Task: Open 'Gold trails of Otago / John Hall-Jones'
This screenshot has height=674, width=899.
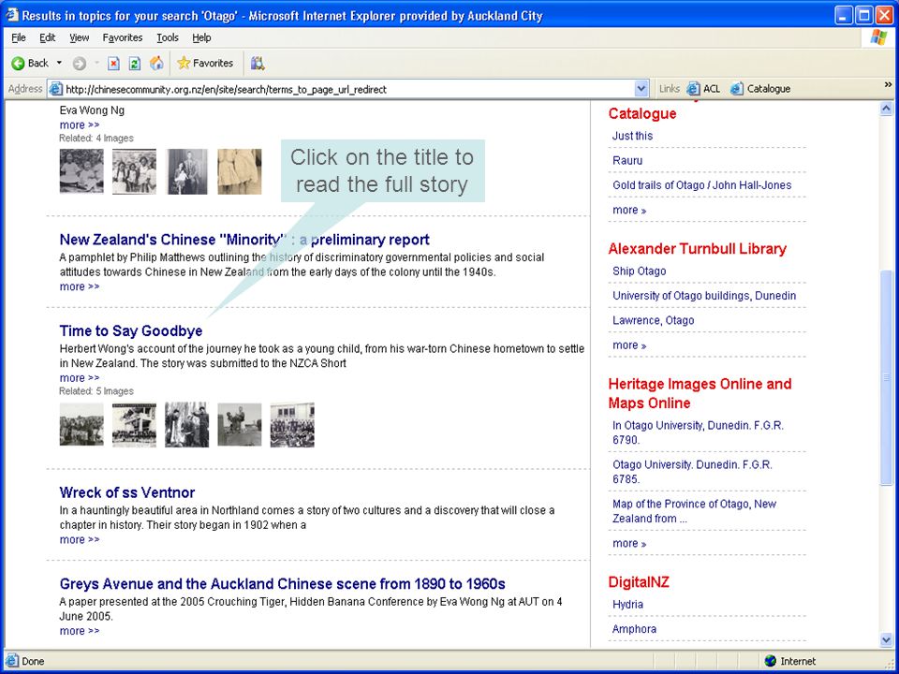Action: coord(701,185)
